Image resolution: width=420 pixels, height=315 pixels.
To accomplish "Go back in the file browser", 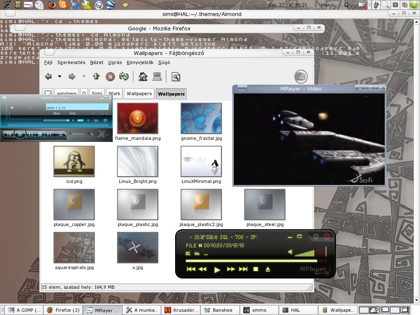I will 48,77.
